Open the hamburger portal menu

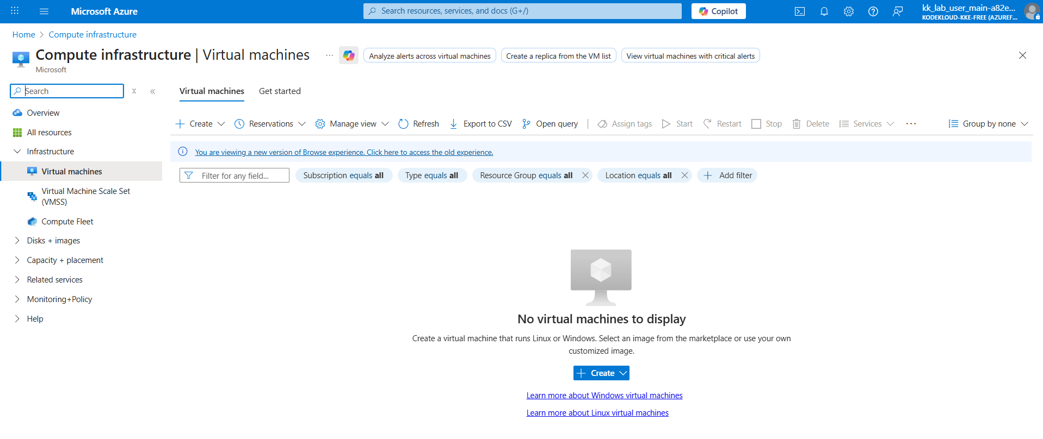(x=44, y=11)
